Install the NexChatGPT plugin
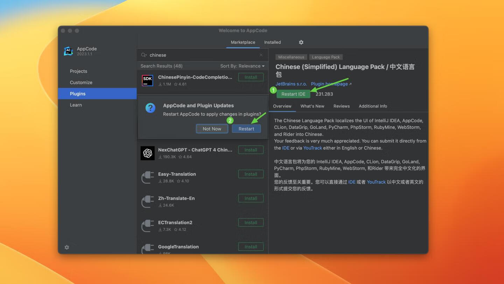504x284 pixels. point(251,150)
